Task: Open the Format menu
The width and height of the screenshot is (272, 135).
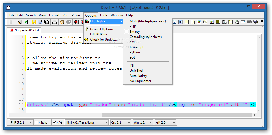Action: 54,15
